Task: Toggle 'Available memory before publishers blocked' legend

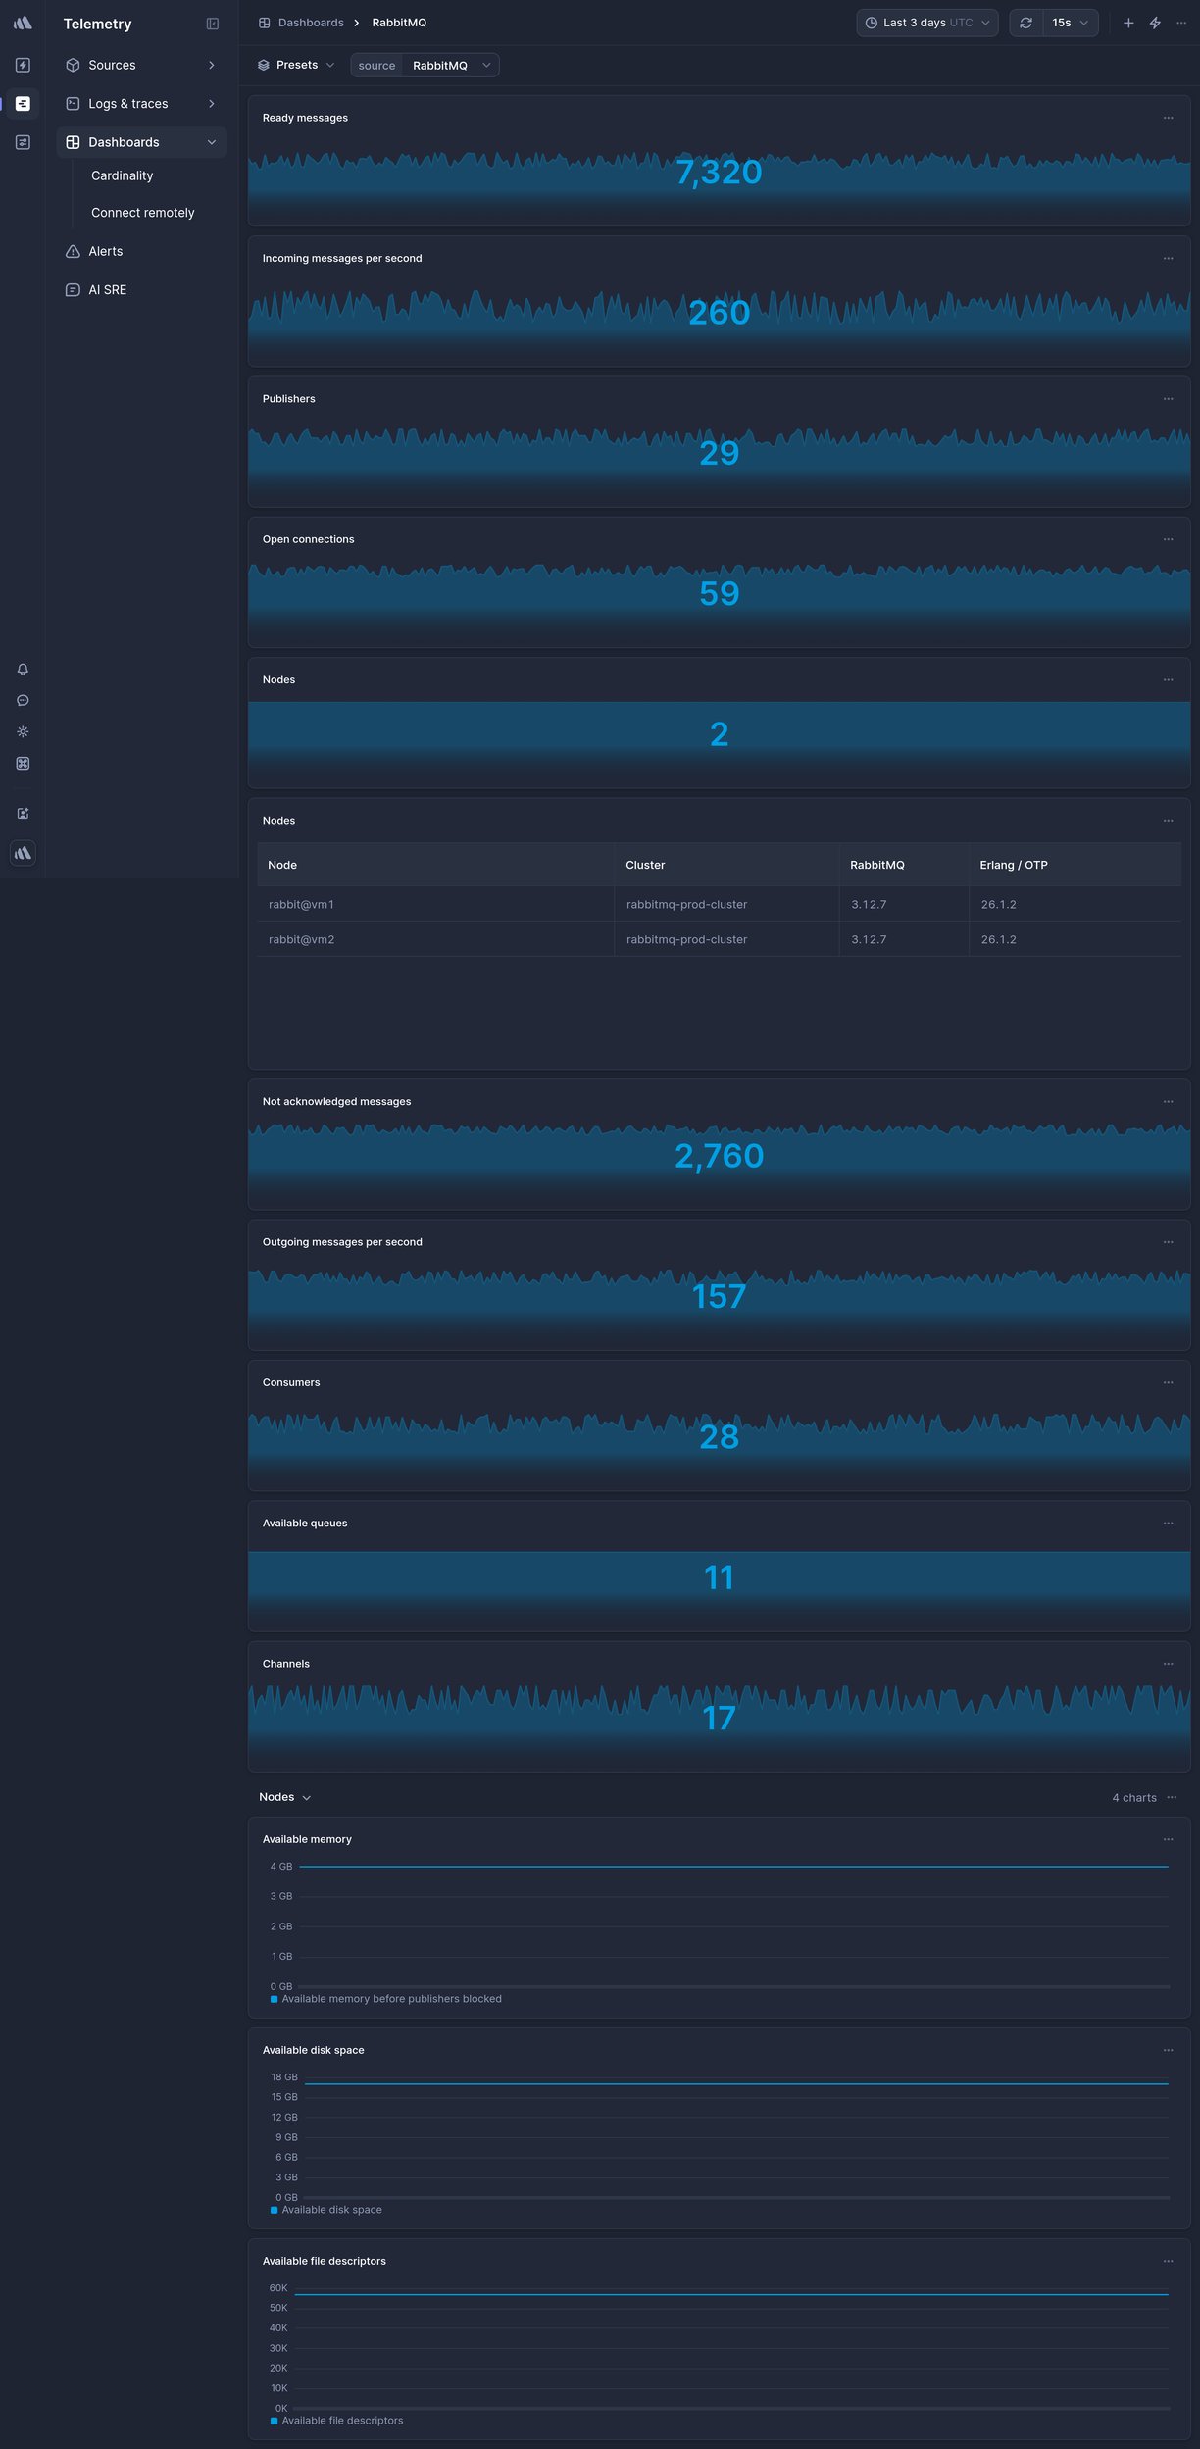Action: 391,1999
